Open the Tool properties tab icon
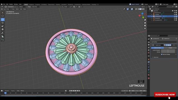 click(149, 39)
